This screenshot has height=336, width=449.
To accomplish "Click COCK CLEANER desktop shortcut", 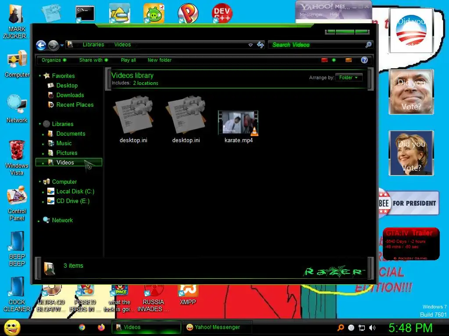I will tap(17, 294).
